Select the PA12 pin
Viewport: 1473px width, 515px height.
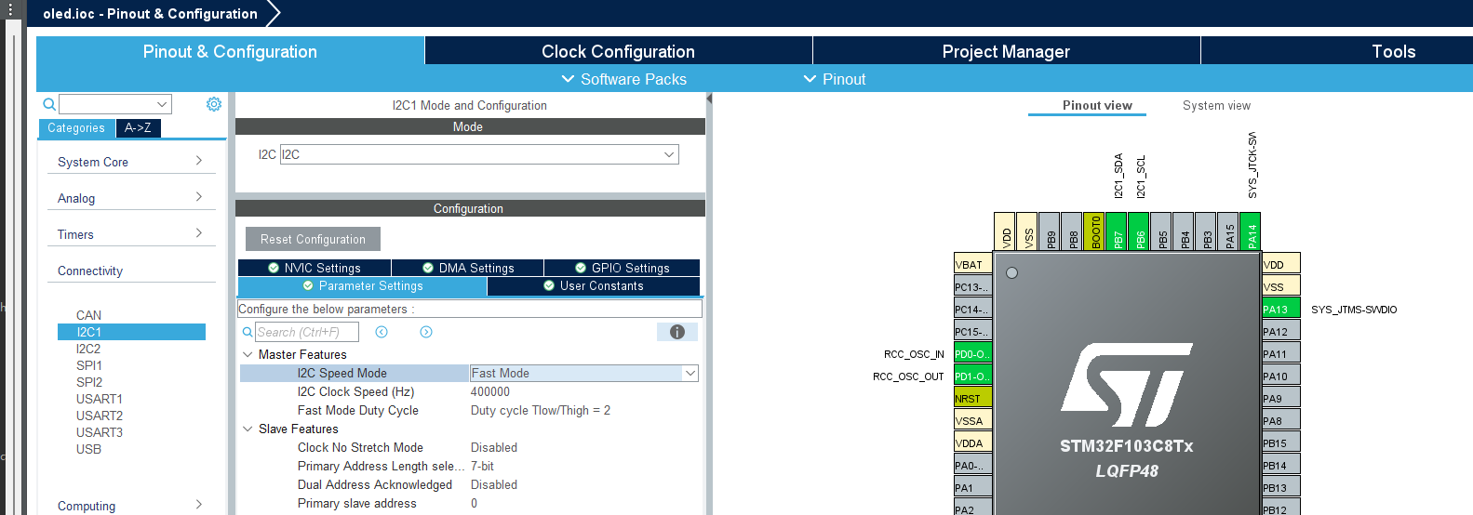pos(1280,331)
